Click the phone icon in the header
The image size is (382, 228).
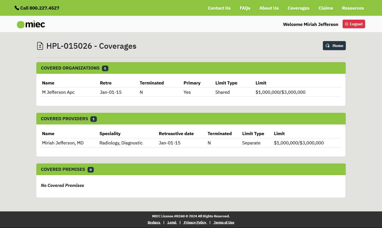click(x=17, y=8)
